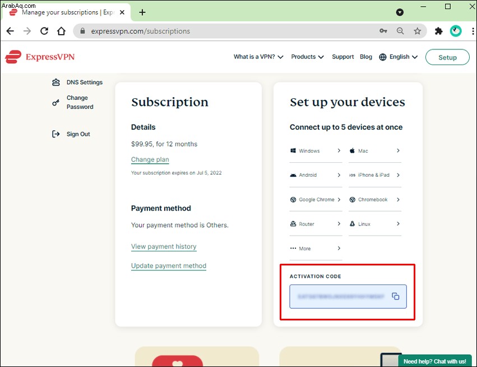
Task: Click the Router icon
Action: point(293,224)
